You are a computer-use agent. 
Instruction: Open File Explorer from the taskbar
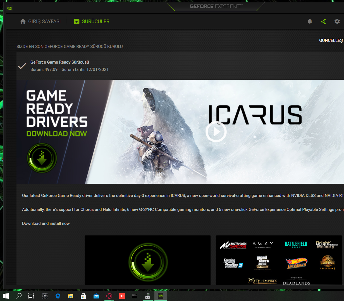pyautogui.click(x=71, y=296)
